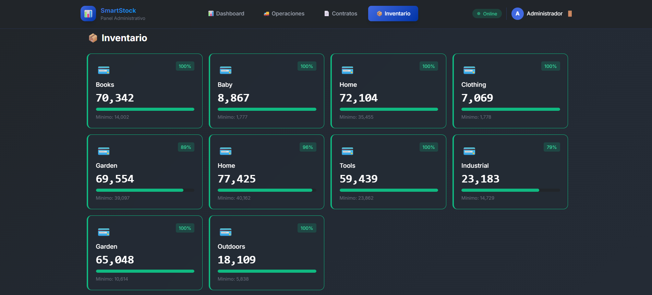This screenshot has width=652, height=295.
Task: Click the text Mínimo: 1,777
Action: tap(232, 117)
